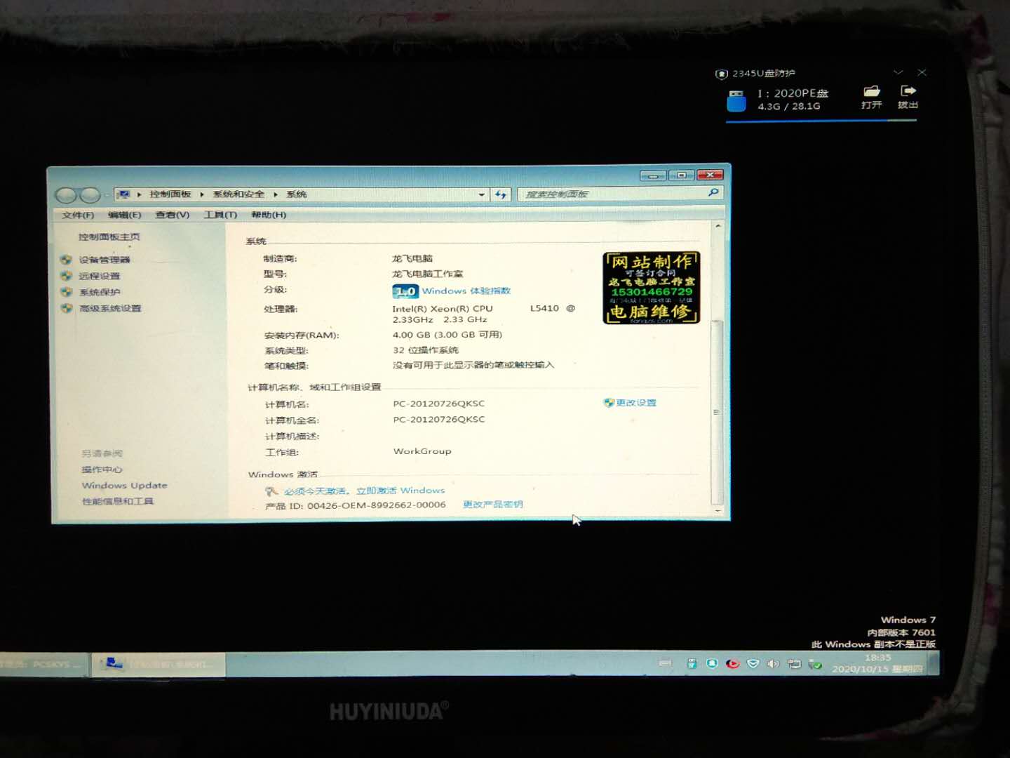The image size is (1010, 758).
Task: Click 更改产品密钥 link
Action: [x=493, y=505]
